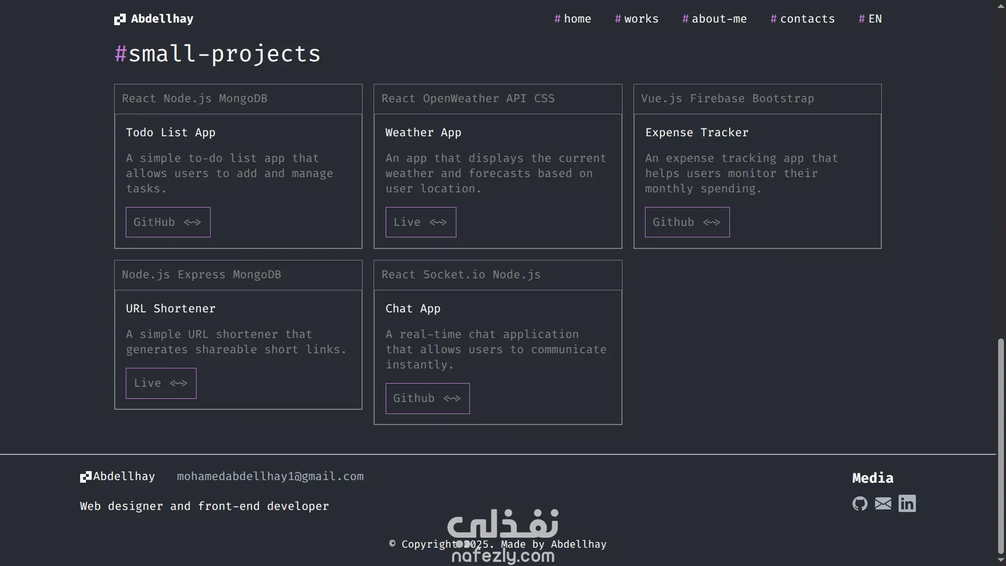Open the LinkedIn icon in footer

907,504
